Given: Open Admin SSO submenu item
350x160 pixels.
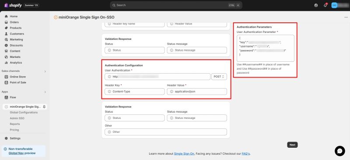Looking at the screenshot, I should 17,118.
